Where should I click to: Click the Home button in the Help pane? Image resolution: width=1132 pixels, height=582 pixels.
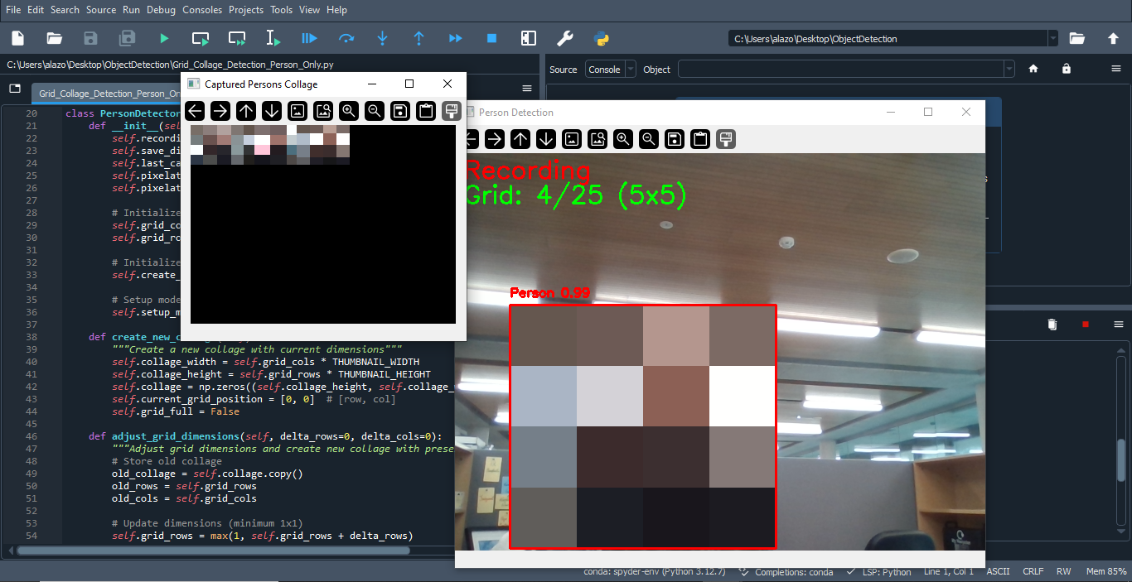coord(1033,69)
